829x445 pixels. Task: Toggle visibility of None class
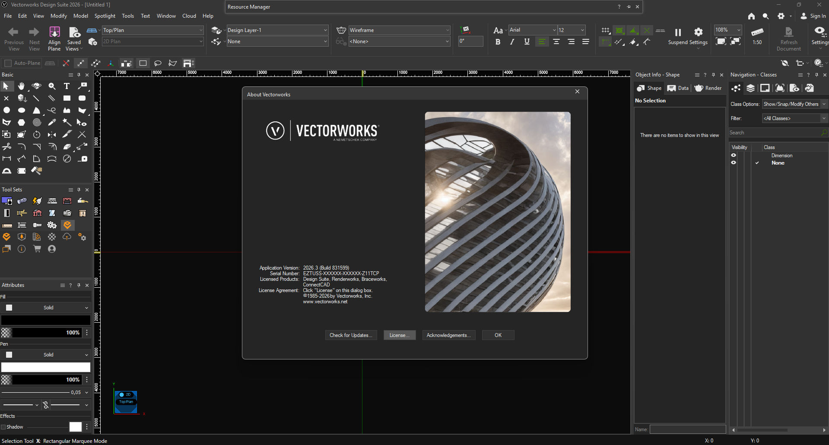point(734,163)
